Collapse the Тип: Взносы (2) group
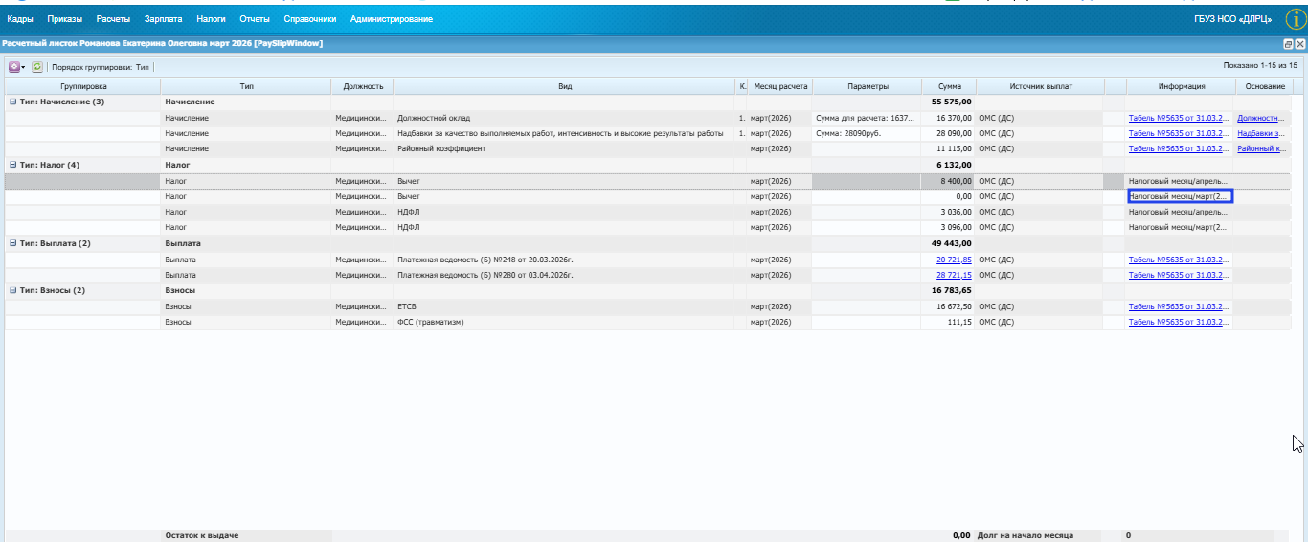This screenshot has height=542, width=1308. coord(12,290)
